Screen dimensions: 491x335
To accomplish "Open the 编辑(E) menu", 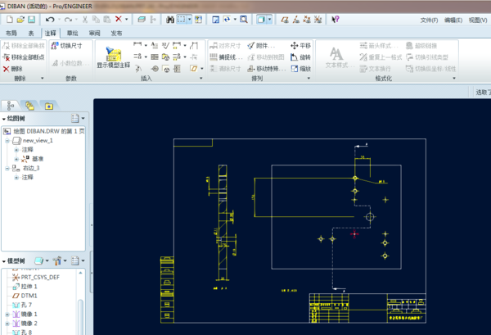I will [453, 19].
